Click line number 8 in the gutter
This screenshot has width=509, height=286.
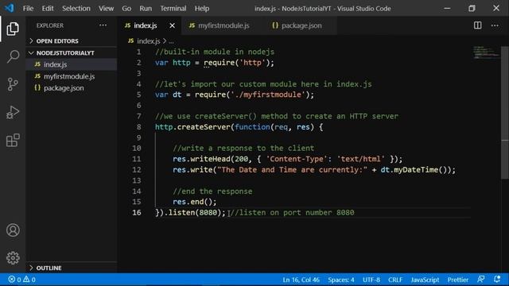point(138,127)
